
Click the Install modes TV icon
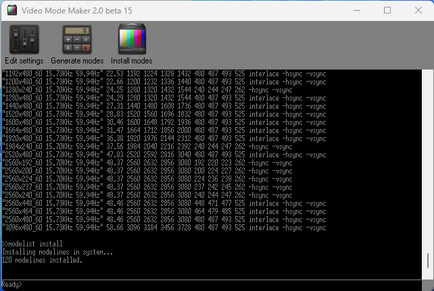[x=132, y=39]
